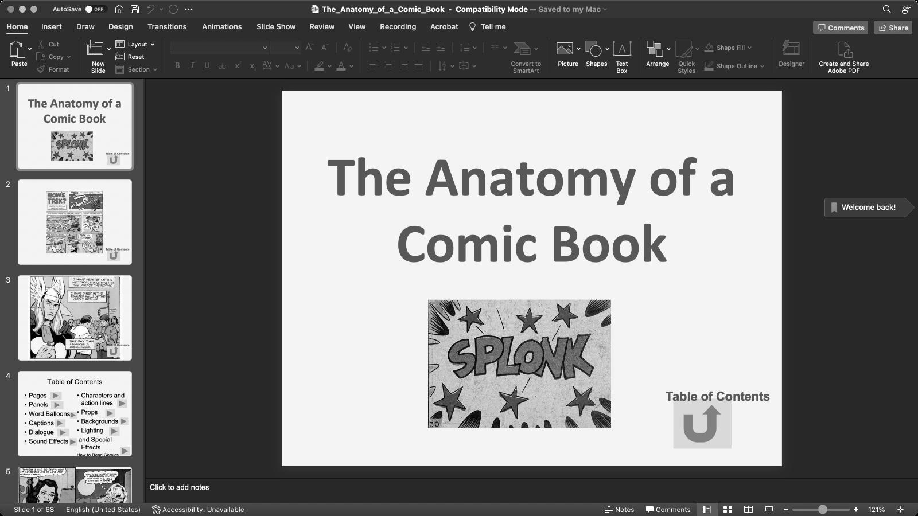The image size is (918, 516).
Task: Click the SPLONK image on the slide
Action: [519, 363]
